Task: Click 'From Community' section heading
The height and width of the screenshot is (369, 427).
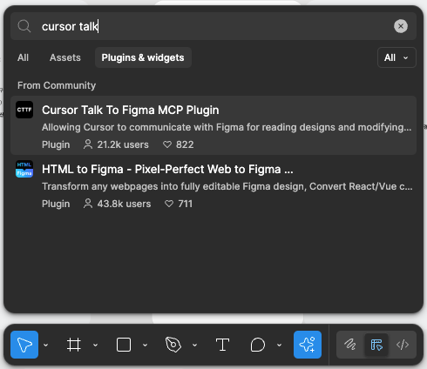Action: coord(57,85)
